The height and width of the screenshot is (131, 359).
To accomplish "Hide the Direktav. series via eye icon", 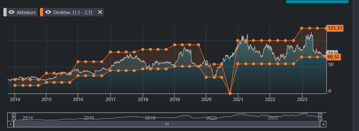I will click(x=48, y=12).
